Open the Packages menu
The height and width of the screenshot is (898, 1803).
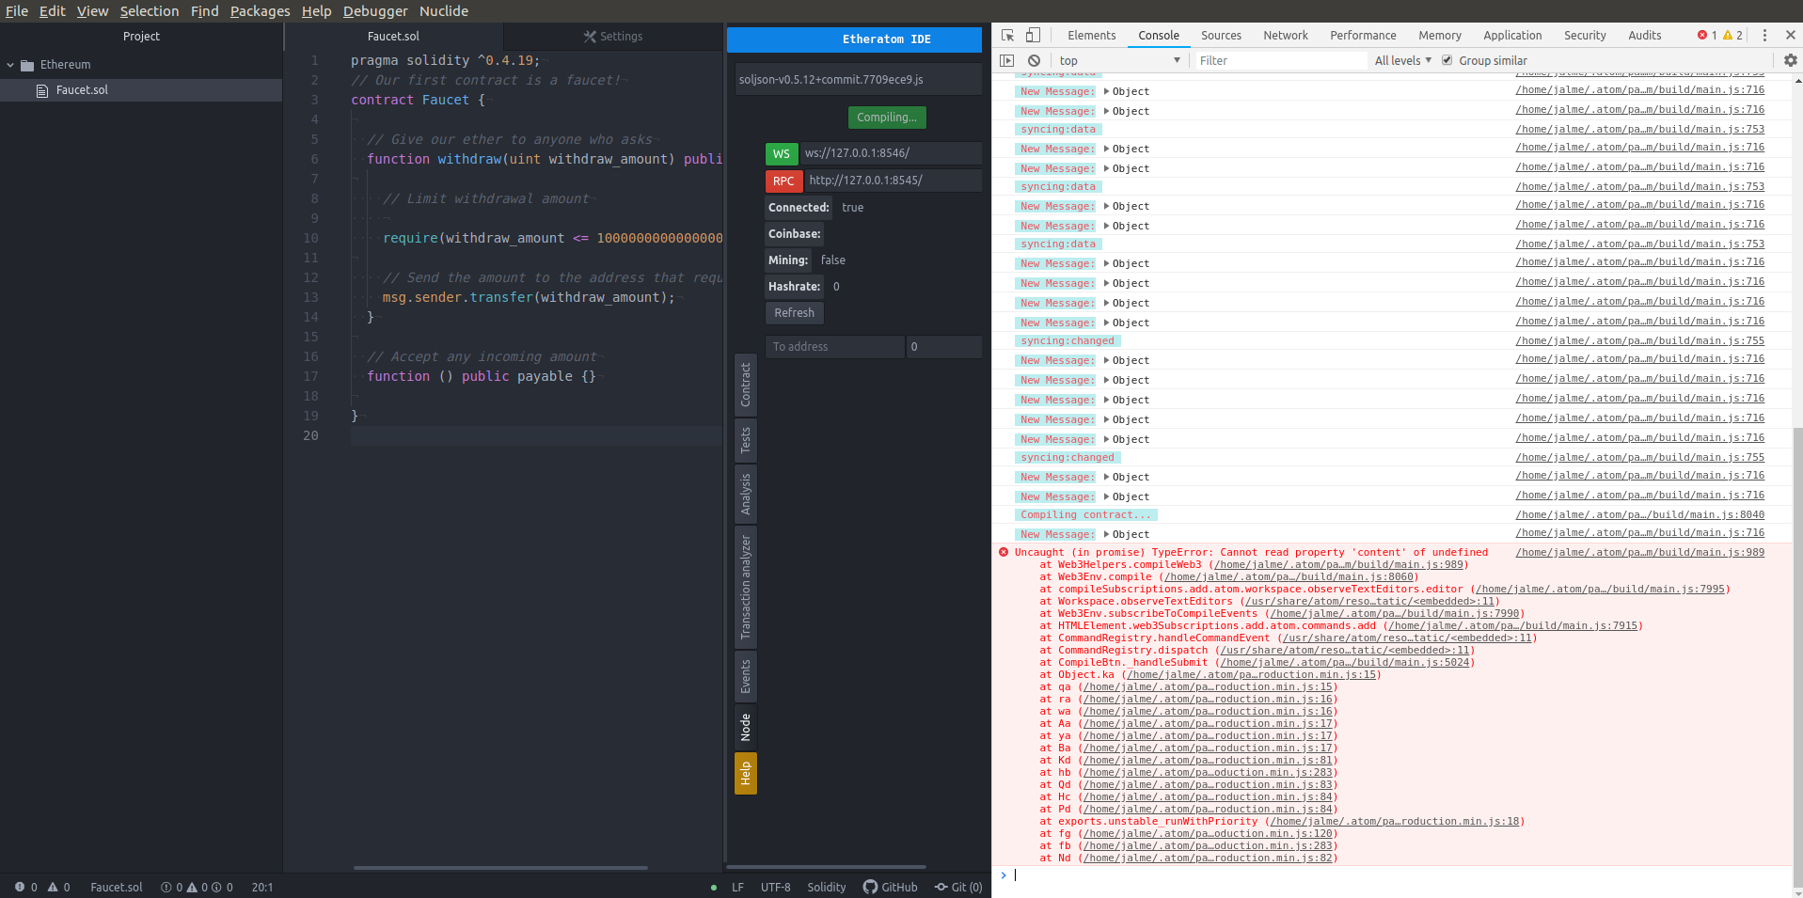pos(260,11)
